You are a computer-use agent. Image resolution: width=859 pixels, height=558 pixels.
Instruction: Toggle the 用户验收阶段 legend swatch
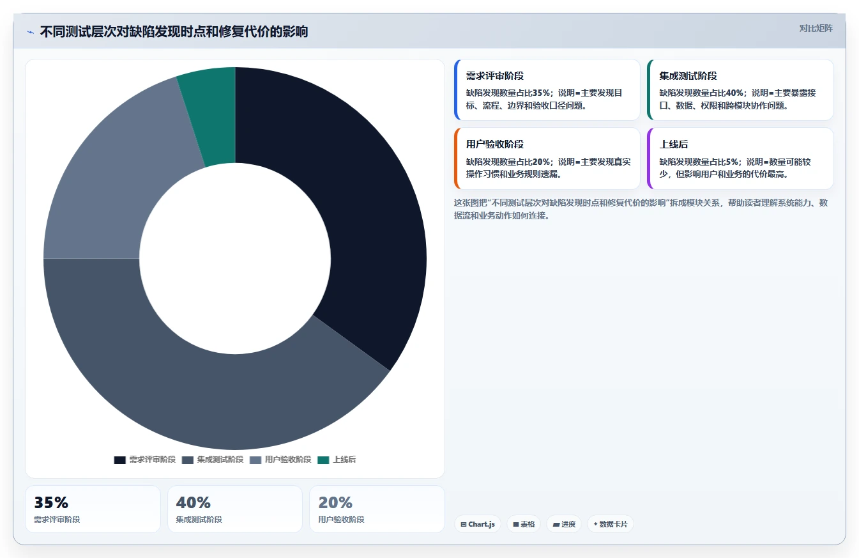point(255,460)
